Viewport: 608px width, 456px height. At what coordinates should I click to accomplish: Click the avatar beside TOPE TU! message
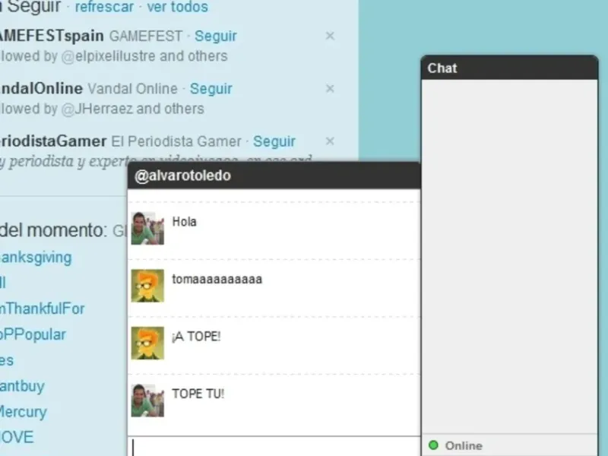point(147,401)
